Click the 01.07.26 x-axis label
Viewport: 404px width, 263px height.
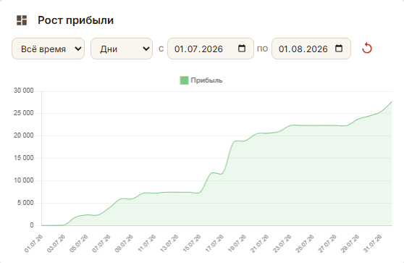[x=33, y=243]
